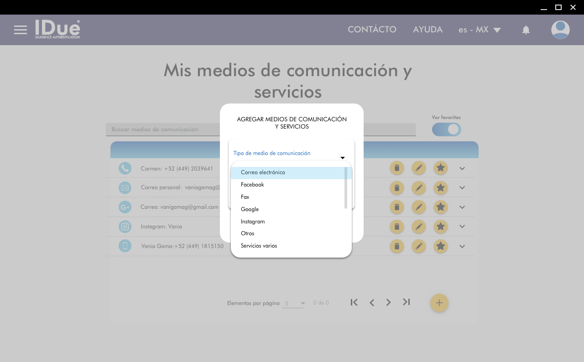This screenshot has height=362, width=584.
Task: Click the notifications bell icon
Action: pos(526,30)
